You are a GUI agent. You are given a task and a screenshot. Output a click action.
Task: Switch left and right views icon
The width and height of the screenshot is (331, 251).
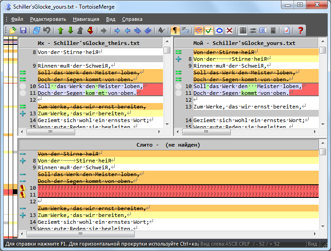click(x=253, y=30)
